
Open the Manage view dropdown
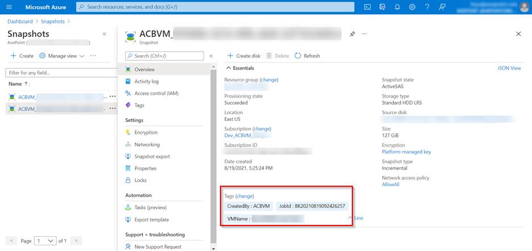61,56
